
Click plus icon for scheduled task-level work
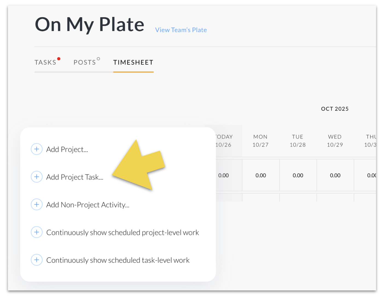coord(37,260)
